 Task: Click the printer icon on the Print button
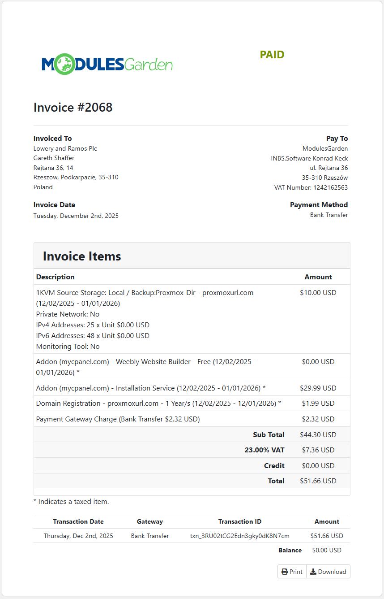point(285,571)
